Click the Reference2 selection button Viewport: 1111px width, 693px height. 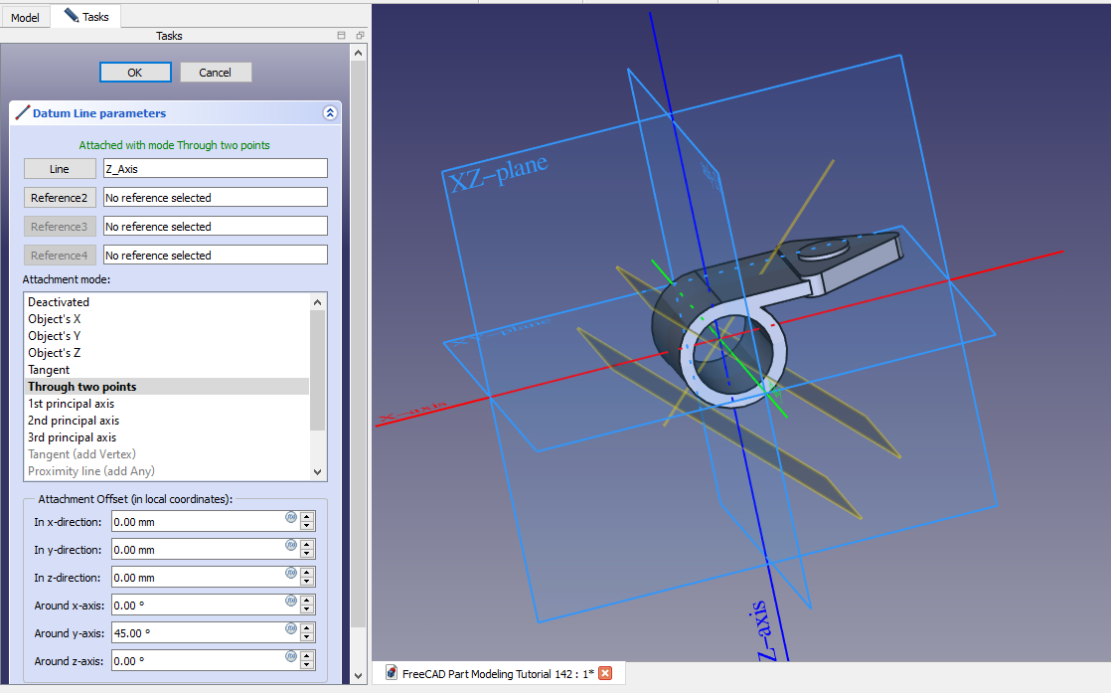(60, 198)
